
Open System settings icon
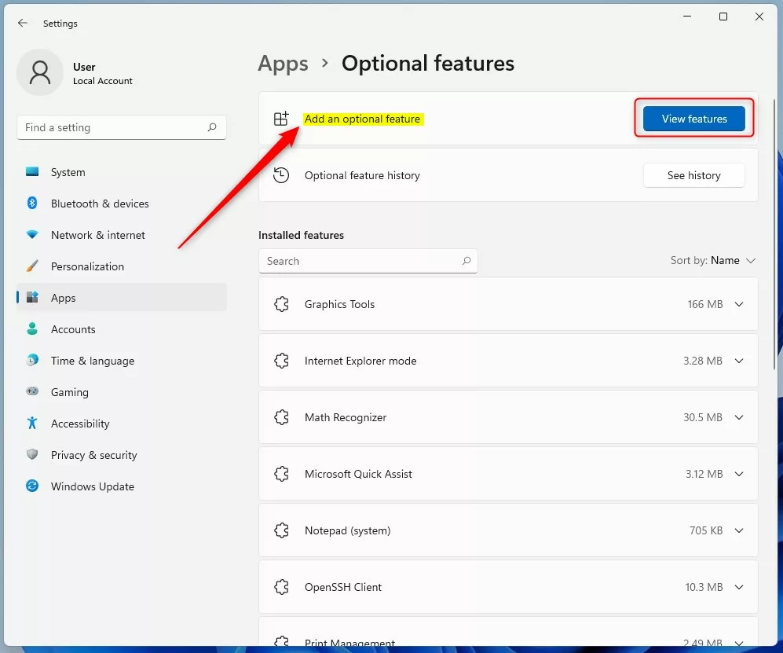(x=32, y=172)
